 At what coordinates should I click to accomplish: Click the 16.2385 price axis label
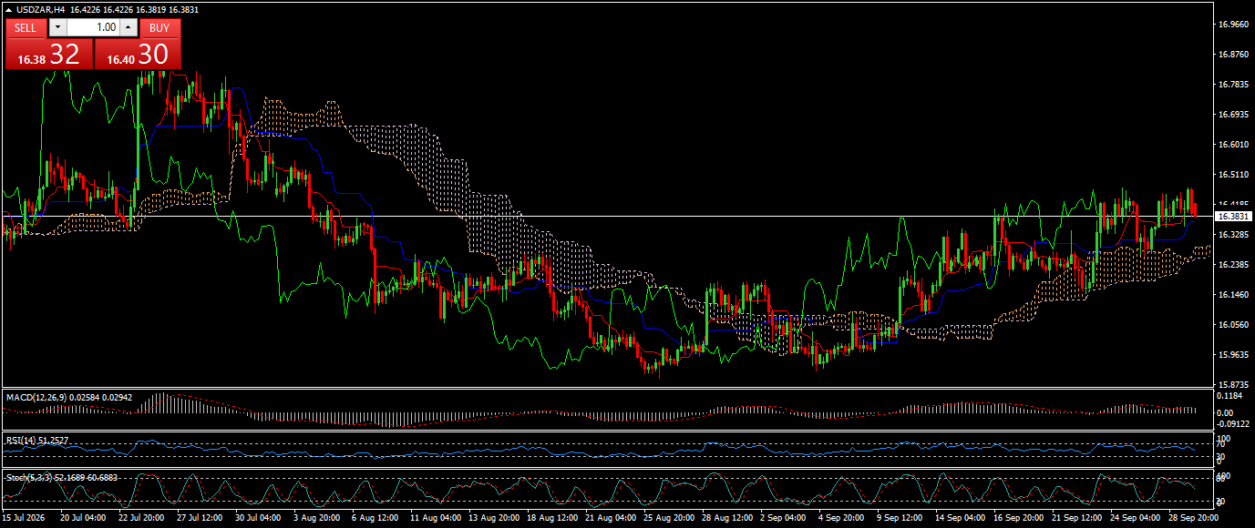coord(1233,265)
